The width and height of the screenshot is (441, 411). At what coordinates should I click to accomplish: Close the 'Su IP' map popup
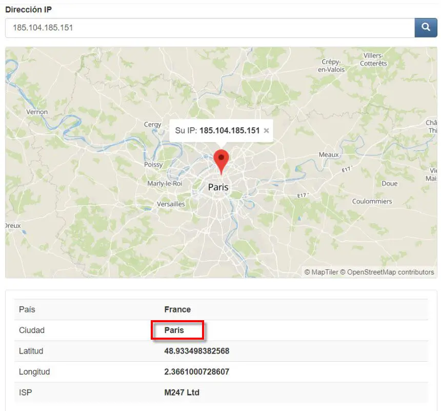(266, 130)
